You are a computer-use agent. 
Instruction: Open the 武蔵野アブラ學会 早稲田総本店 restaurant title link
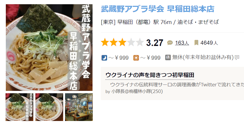158,9
